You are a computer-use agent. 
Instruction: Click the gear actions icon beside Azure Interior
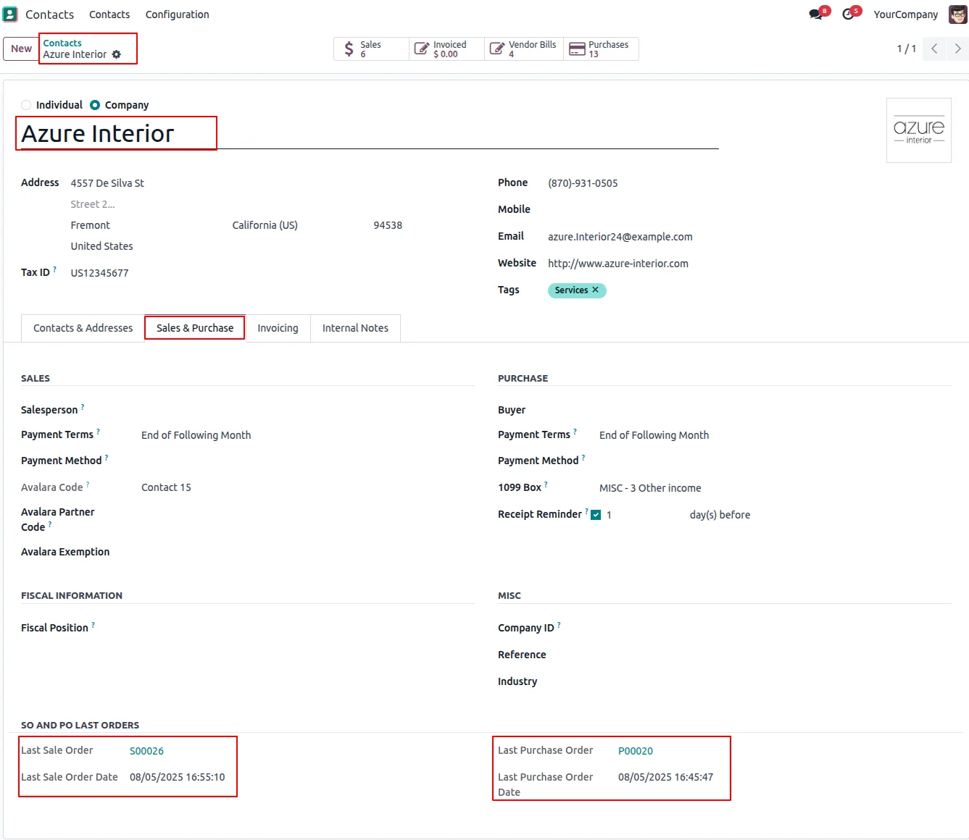(117, 55)
